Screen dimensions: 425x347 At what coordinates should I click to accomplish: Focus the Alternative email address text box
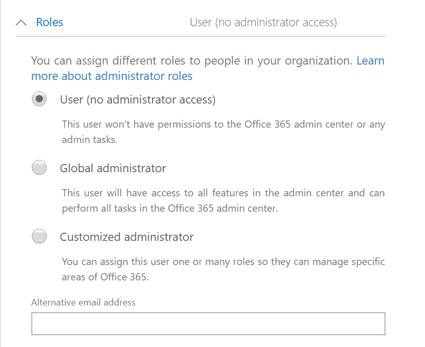tap(208, 324)
